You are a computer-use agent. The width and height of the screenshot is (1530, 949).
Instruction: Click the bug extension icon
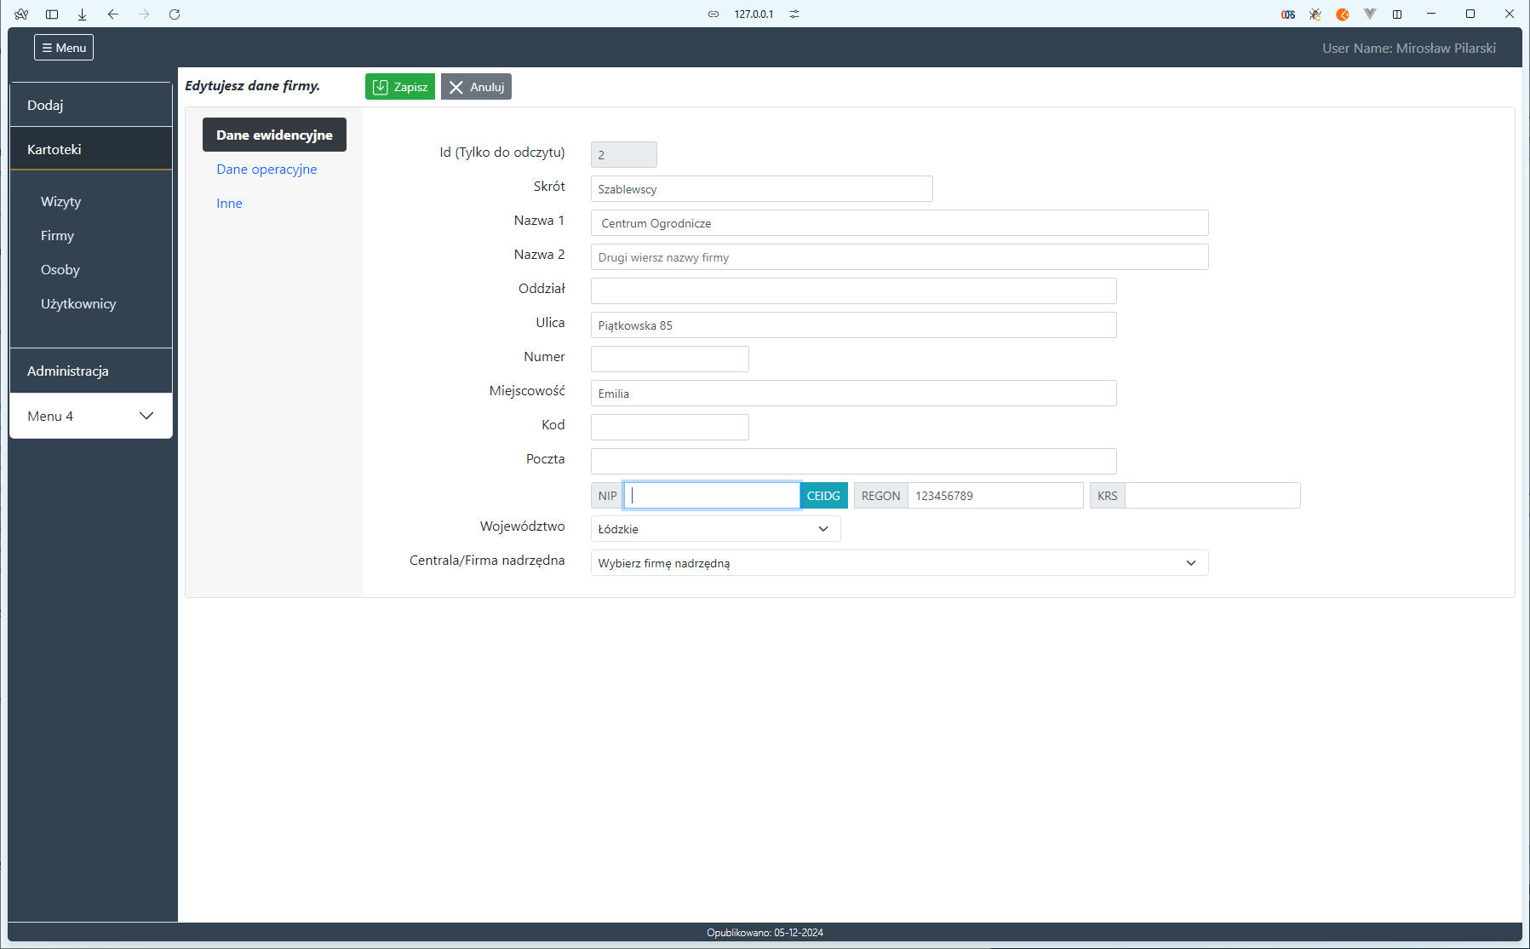click(1315, 14)
